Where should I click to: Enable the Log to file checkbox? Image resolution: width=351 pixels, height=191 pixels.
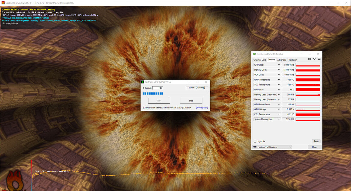click(255, 141)
